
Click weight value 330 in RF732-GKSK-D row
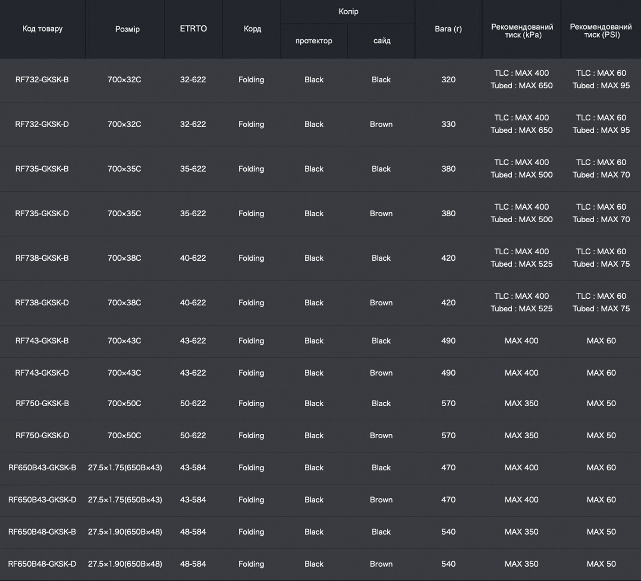pos(448,124)
